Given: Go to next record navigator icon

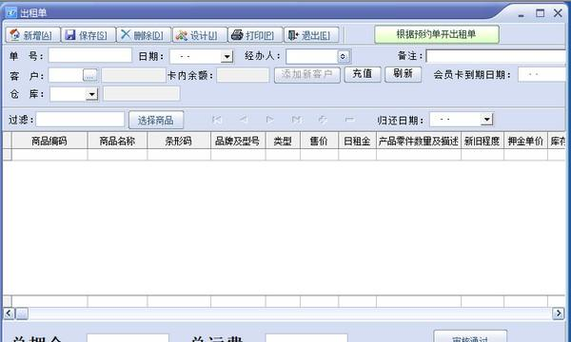Looking at the screenshot, I should (x=269, y=119).
